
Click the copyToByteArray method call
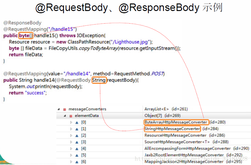click(98, 48)
